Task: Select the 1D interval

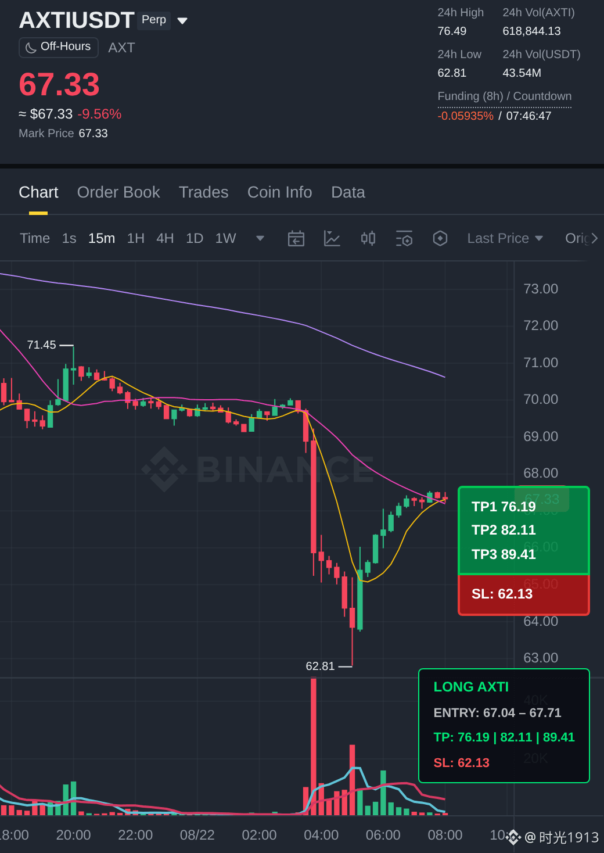Action: point(195,238)
